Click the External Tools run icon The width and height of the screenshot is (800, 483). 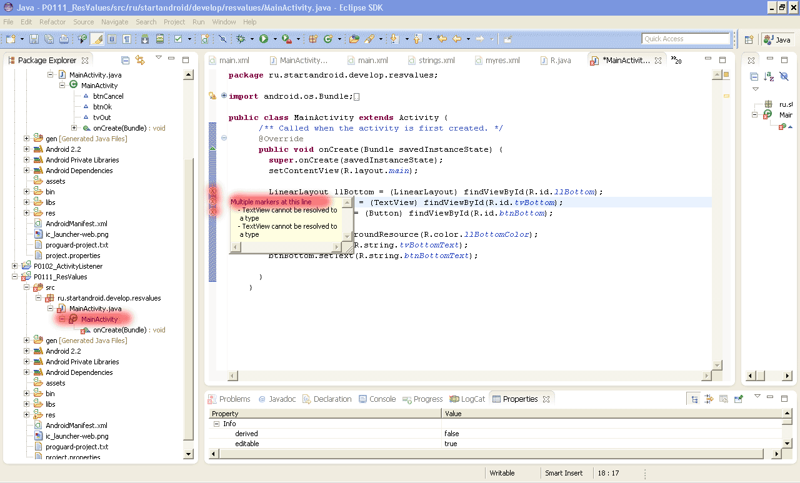point(286,39)
